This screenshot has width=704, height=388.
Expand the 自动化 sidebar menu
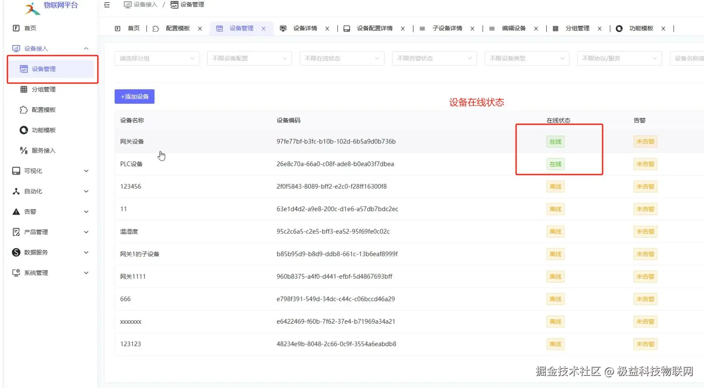click(86, 191)
